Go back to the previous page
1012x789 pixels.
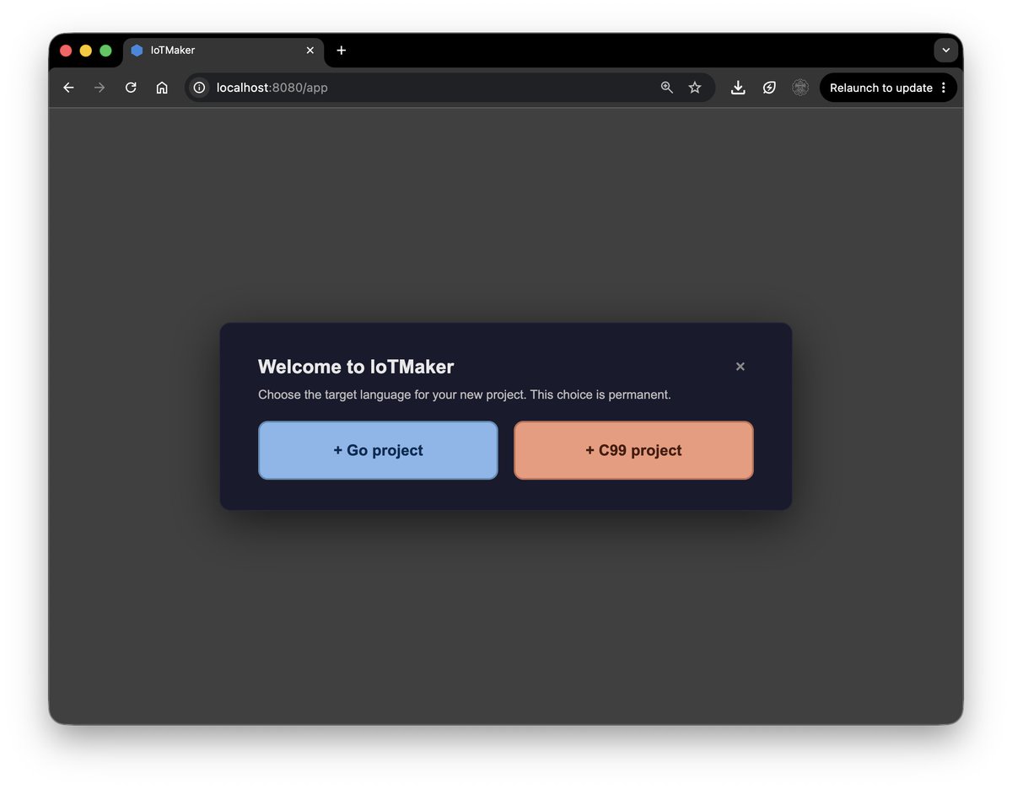pos(69,88)
